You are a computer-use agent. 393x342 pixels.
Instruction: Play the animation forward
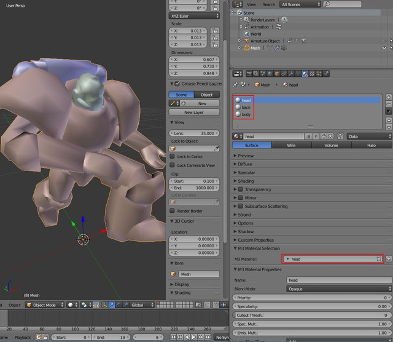point(194,337)
